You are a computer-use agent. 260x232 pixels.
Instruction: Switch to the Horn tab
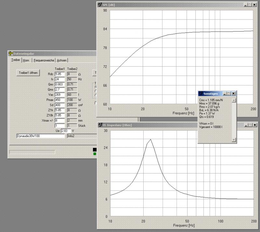pyautogui.click(x=26, y=60)
